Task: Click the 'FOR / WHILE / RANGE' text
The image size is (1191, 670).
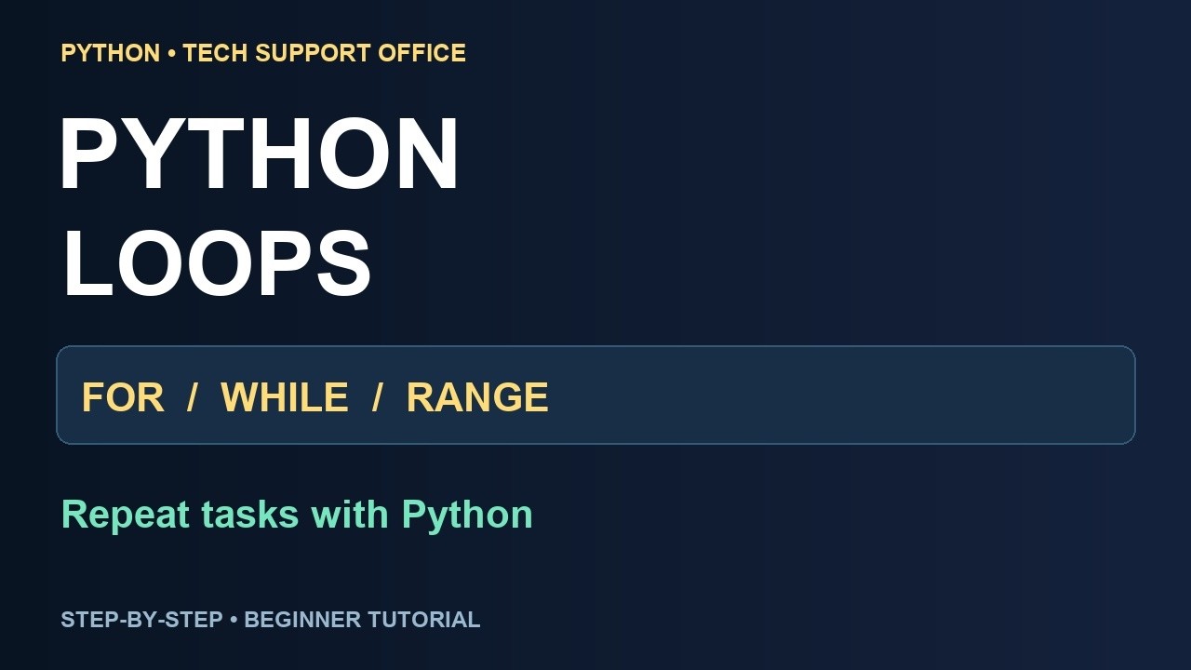Action: pyautogui.click(x=314, y=397)
